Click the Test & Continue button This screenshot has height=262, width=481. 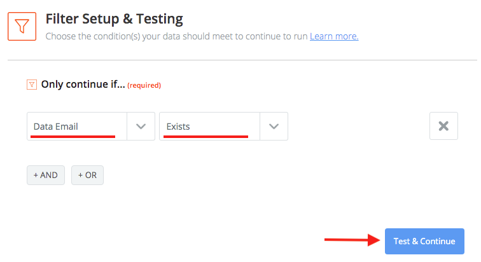(x=424, y=241)
